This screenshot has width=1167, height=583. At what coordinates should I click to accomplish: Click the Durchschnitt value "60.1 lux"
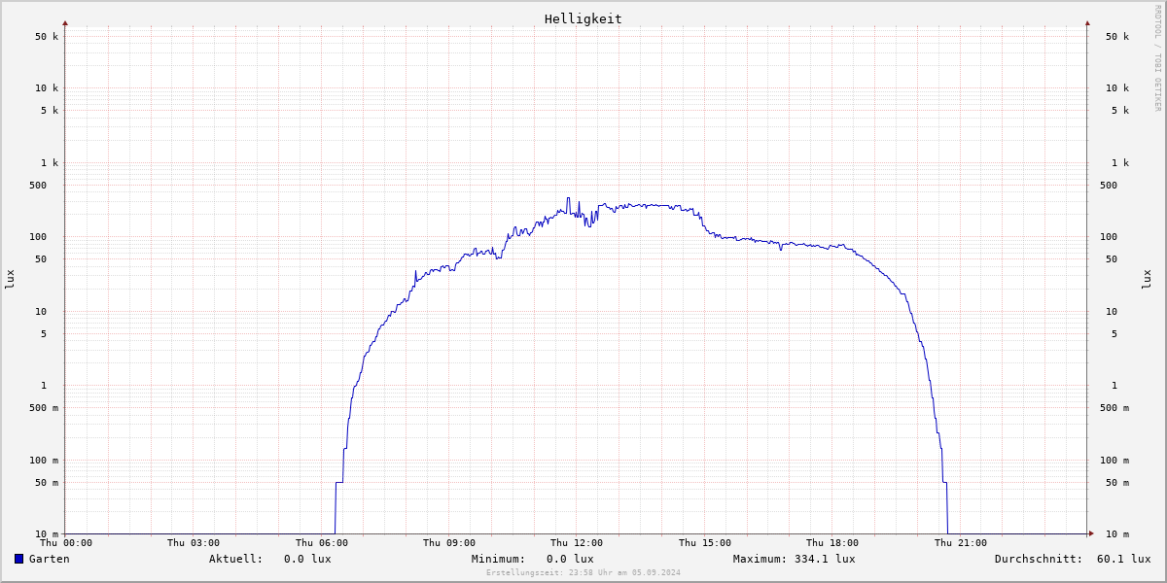[x=1124, y=559]
